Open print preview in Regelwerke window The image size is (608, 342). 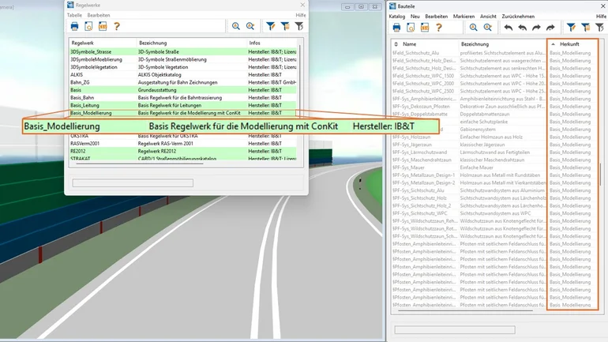point(88,26)
